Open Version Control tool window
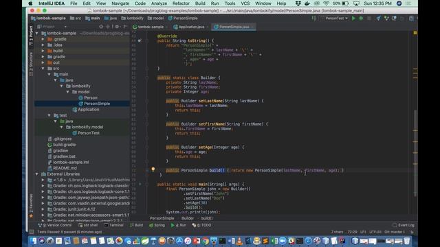440x247 pixels. [55, 225]
